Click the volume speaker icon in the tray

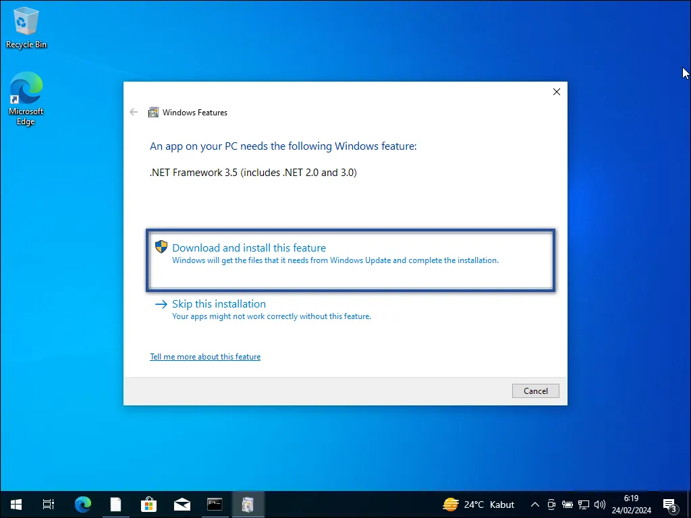tap(600, 504)
